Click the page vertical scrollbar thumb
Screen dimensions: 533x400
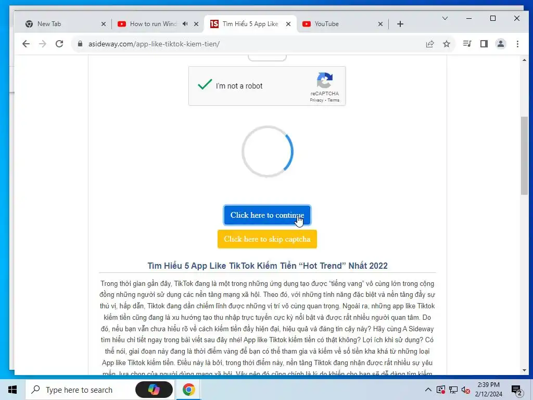[x=524, y=155]
